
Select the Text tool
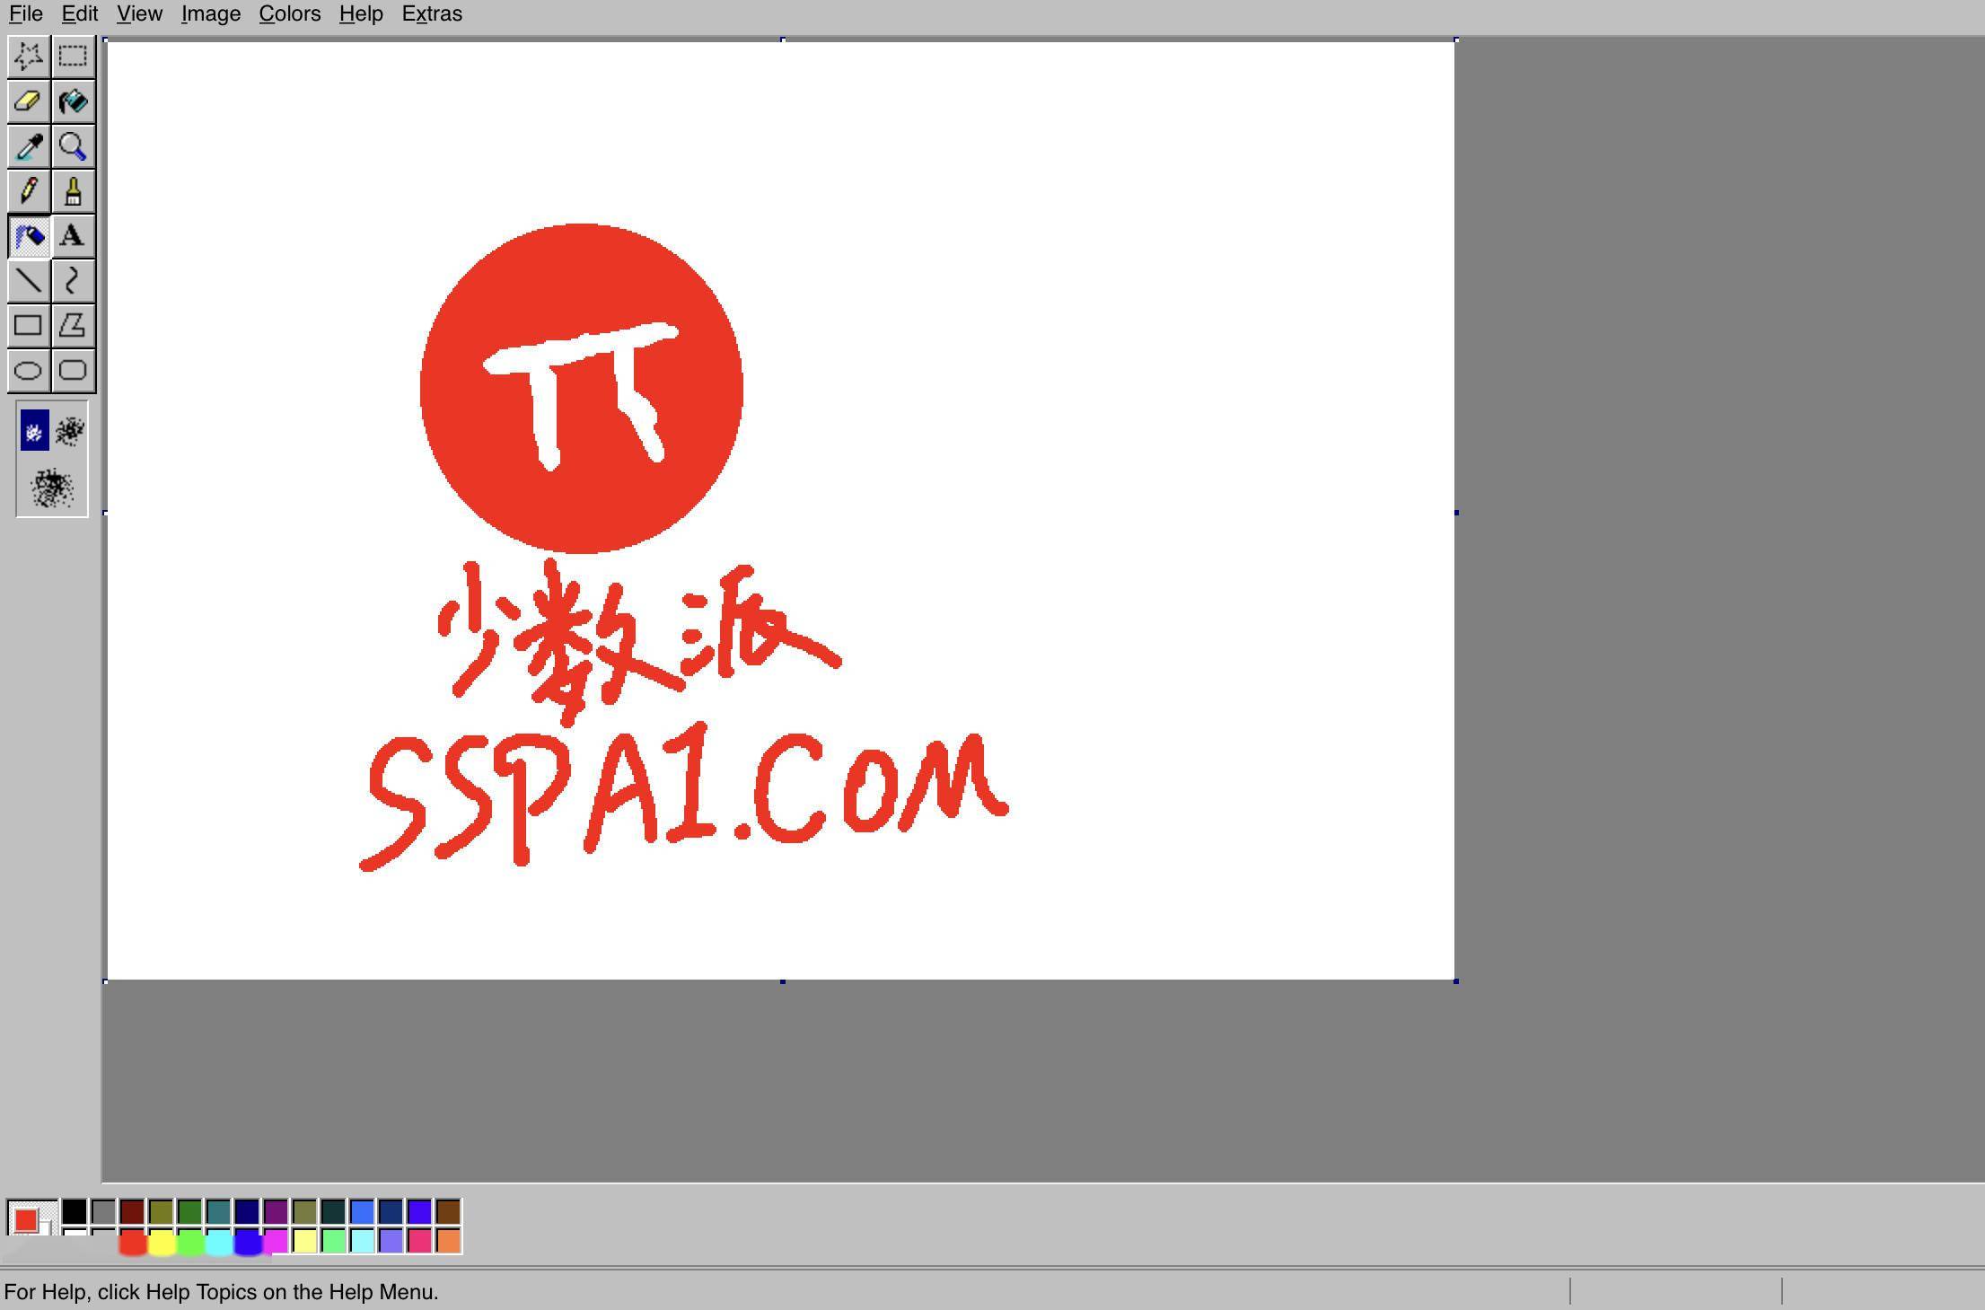click(73, 236)
